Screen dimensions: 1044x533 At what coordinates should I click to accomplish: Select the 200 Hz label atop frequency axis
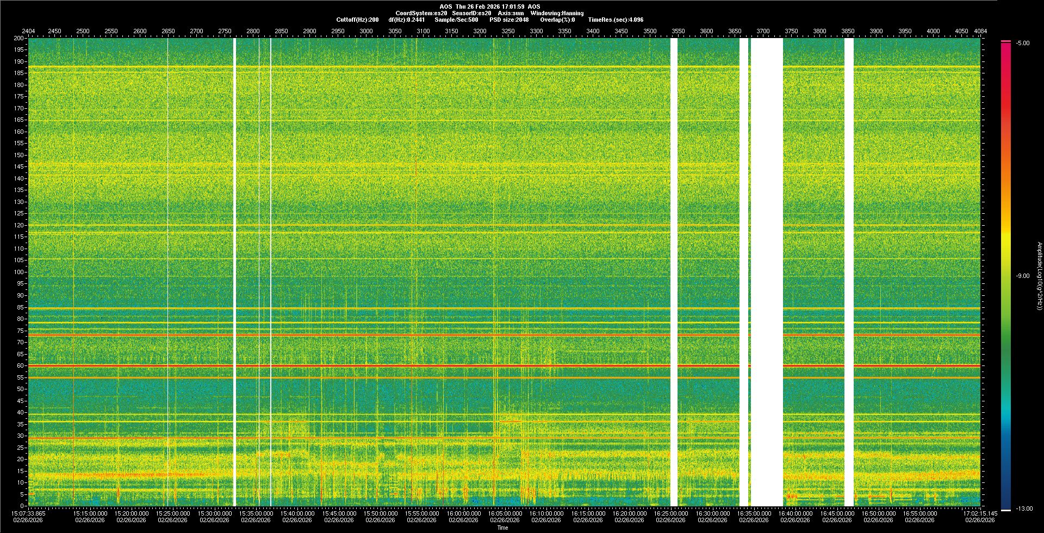click(18, 38)
